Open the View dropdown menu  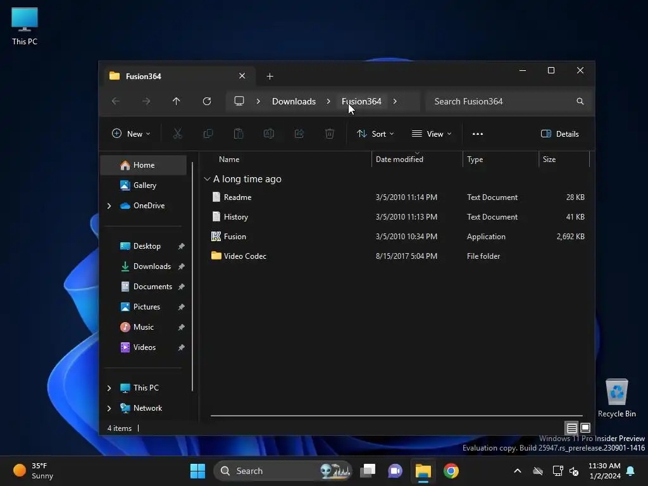[432, 134]
